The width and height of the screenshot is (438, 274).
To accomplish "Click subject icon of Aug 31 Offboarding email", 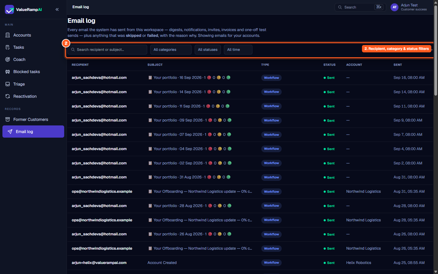I will pos(150,191).
